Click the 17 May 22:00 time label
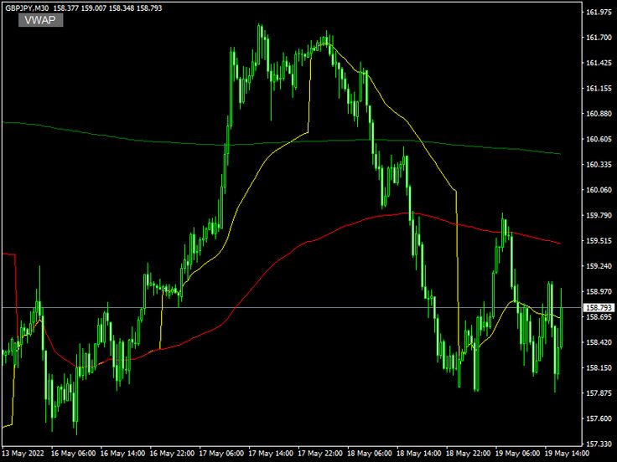 pyautogui.click(x=320, y=453)
